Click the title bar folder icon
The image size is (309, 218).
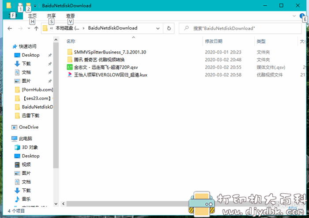click(x=9, y=5)
